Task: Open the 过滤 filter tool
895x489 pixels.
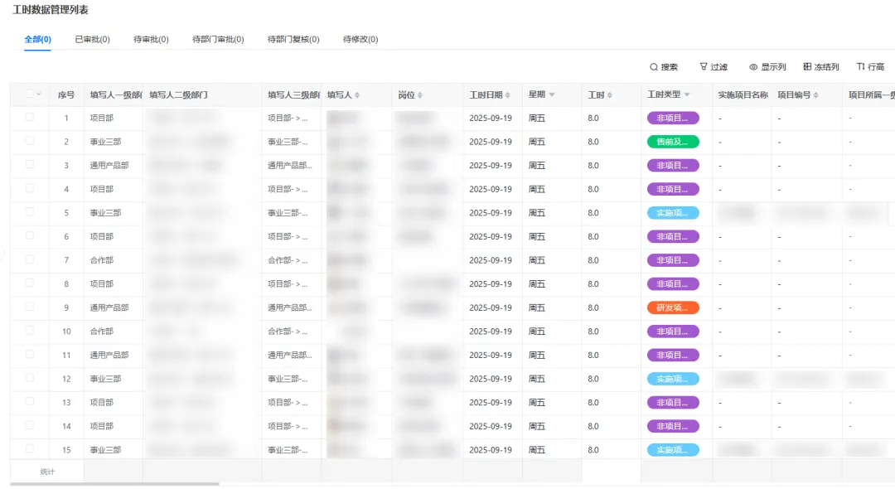Action: pos(704,67)
